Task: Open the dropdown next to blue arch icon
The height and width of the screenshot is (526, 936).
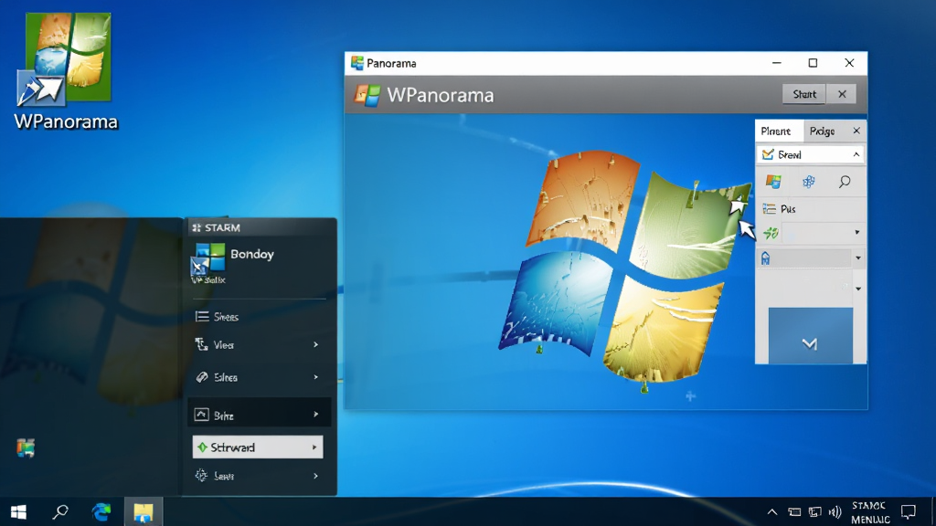Action: [857, 258]
